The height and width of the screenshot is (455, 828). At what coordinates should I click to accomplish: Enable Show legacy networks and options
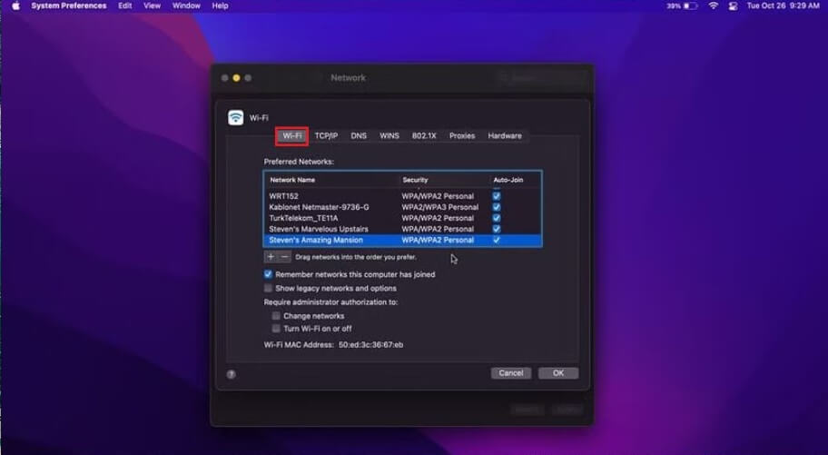point(268,288)
